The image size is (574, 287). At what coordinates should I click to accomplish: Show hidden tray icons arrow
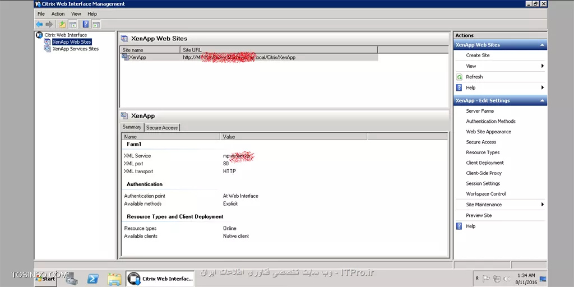coord(477,279)
